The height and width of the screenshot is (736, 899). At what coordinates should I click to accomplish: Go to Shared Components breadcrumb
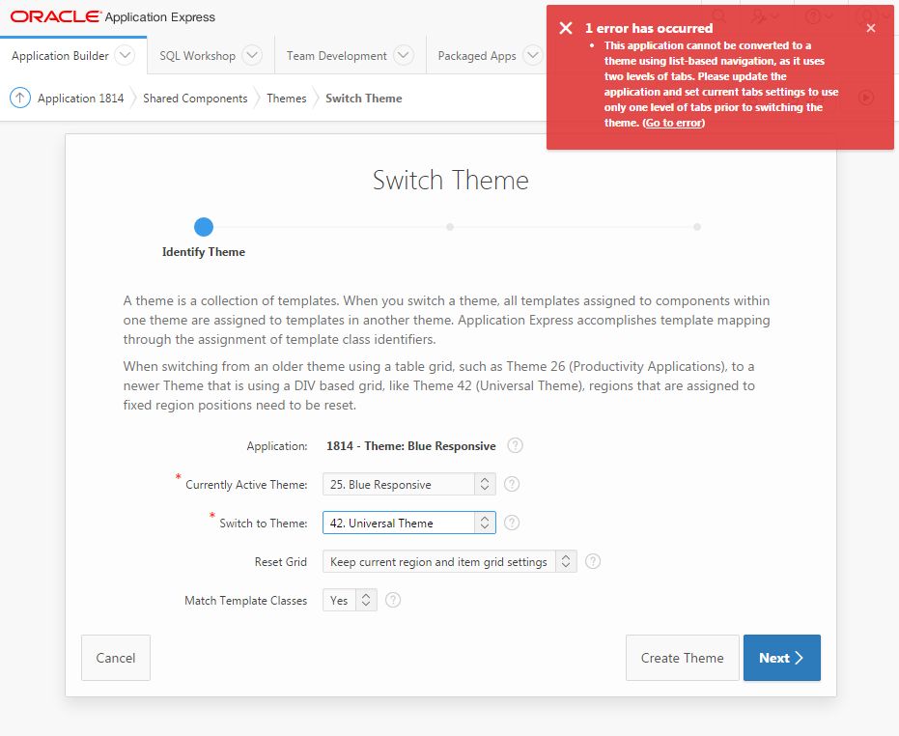tap(195, 98)
